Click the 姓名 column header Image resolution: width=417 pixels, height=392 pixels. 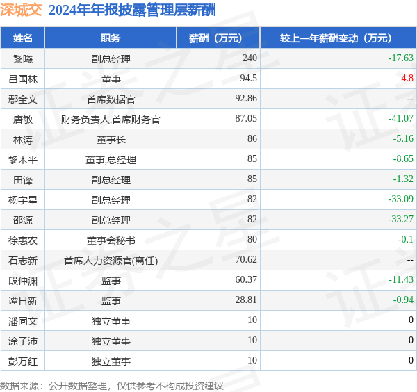pos(23,38)
